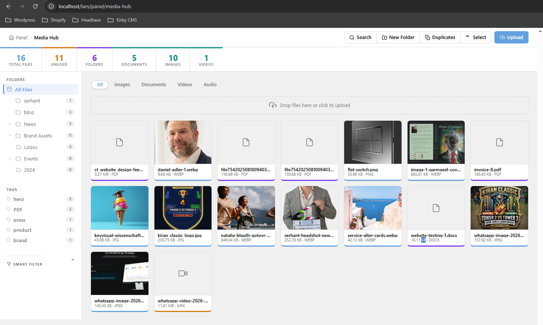The image size is (543, 325).
Task: Filter files by Audio
Action: point(210,85)
